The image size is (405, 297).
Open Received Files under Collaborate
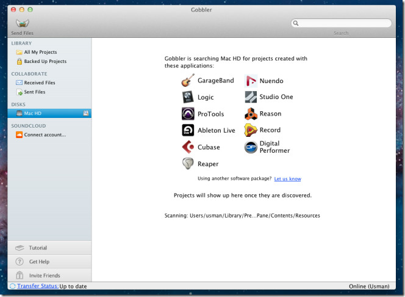[39, 82]
